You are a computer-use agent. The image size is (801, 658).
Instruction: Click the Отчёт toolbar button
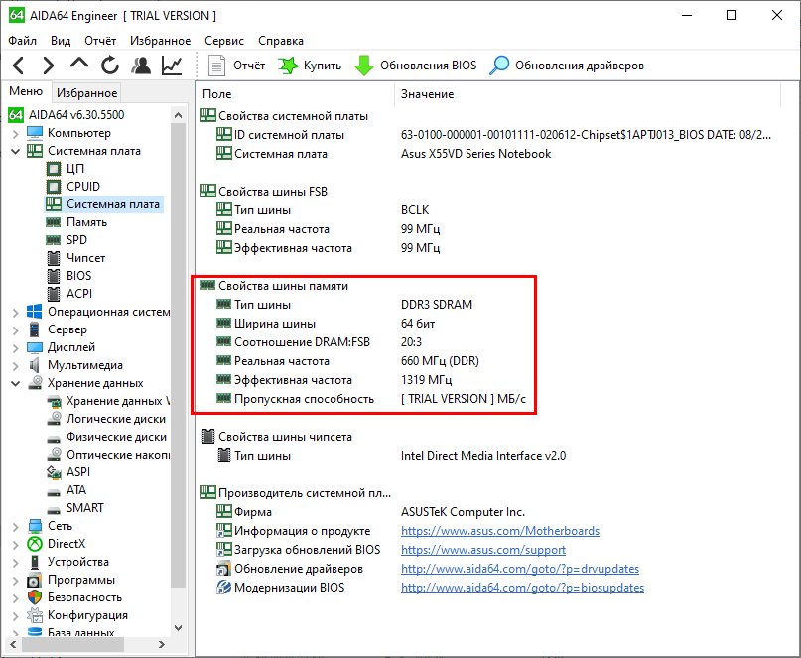pyautogui.click(x=236, y=66)
